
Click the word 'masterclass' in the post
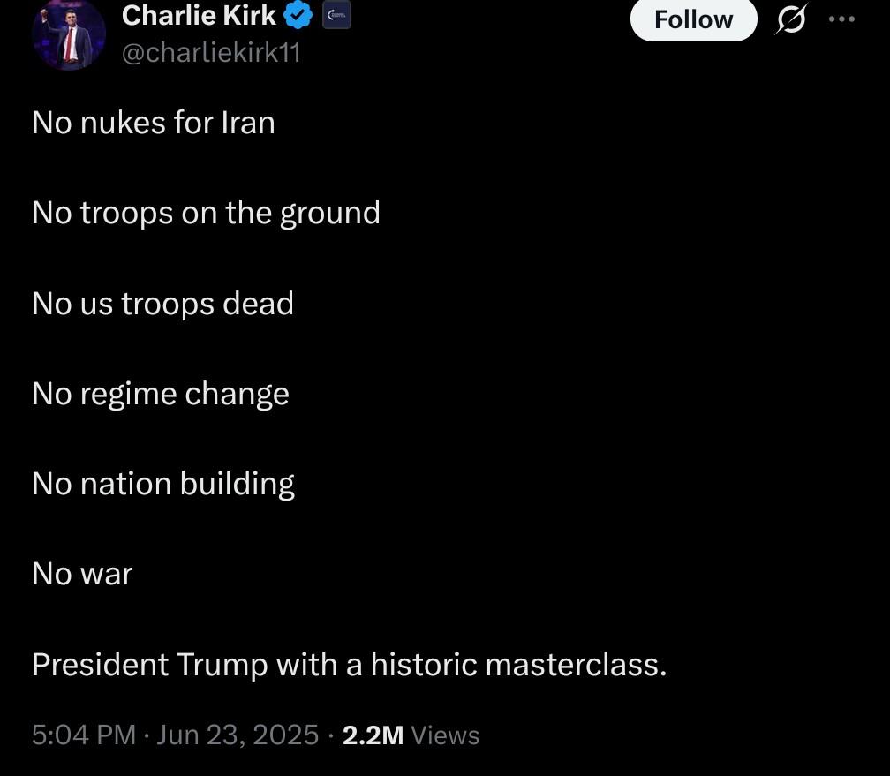(575, 664)
